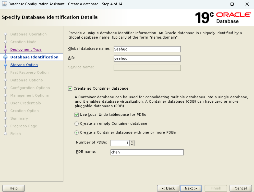Click the Oracle 19c Database logo
This screenshot has height=192, width=254.
(x=223, y=18)
